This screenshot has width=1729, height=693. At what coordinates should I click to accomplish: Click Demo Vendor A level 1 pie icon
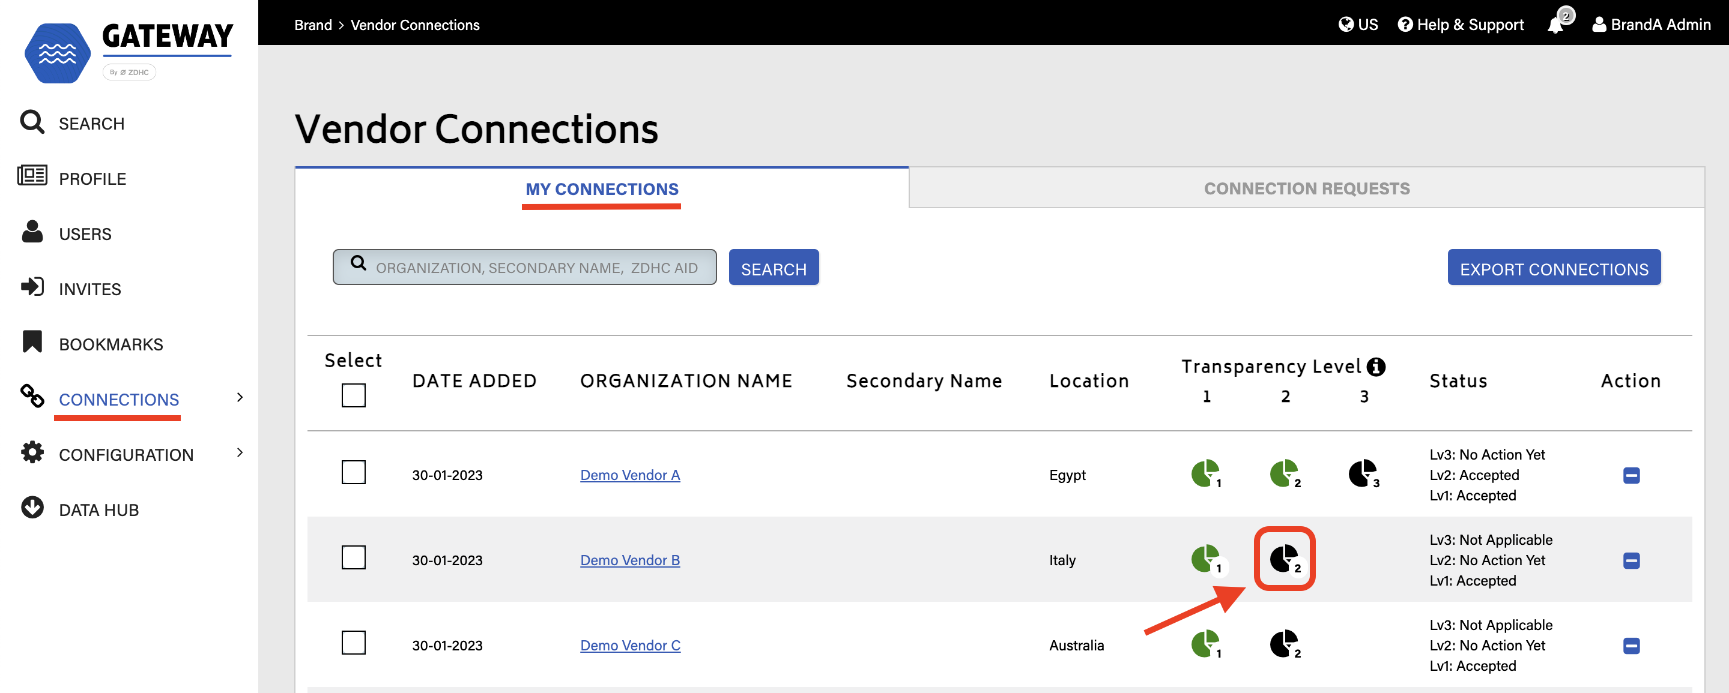(x=1207, y=474)
